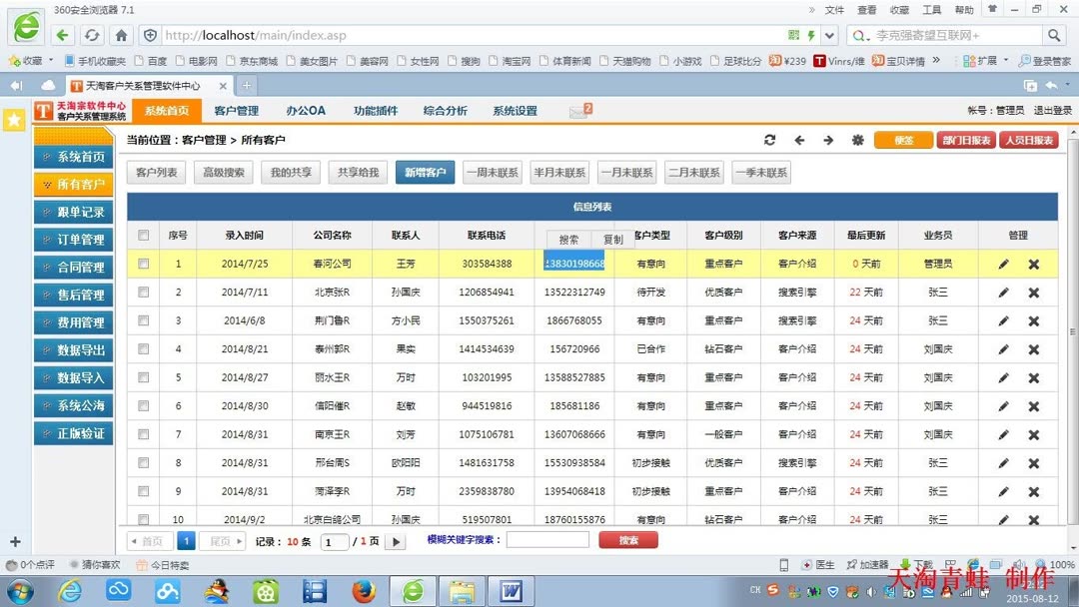Click the red 搜索 button at page bottom
The image size is (1079, 607).
(627, 538)
